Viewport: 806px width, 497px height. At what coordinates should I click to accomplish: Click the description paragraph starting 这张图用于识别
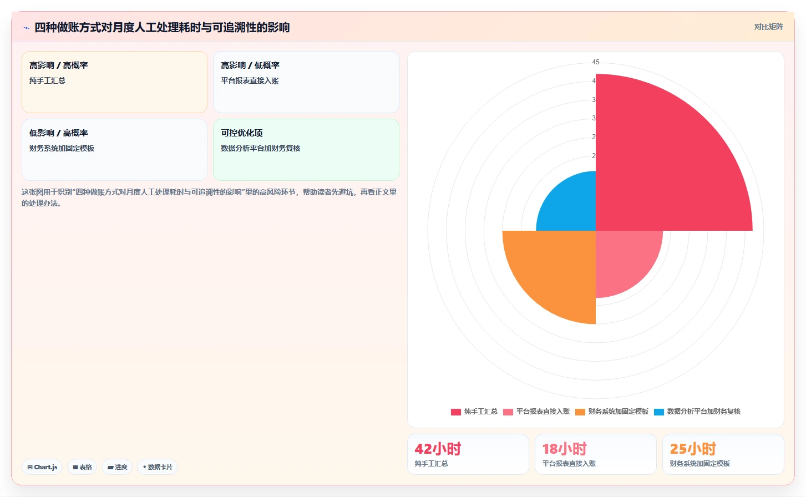click(x=210, y=197)
